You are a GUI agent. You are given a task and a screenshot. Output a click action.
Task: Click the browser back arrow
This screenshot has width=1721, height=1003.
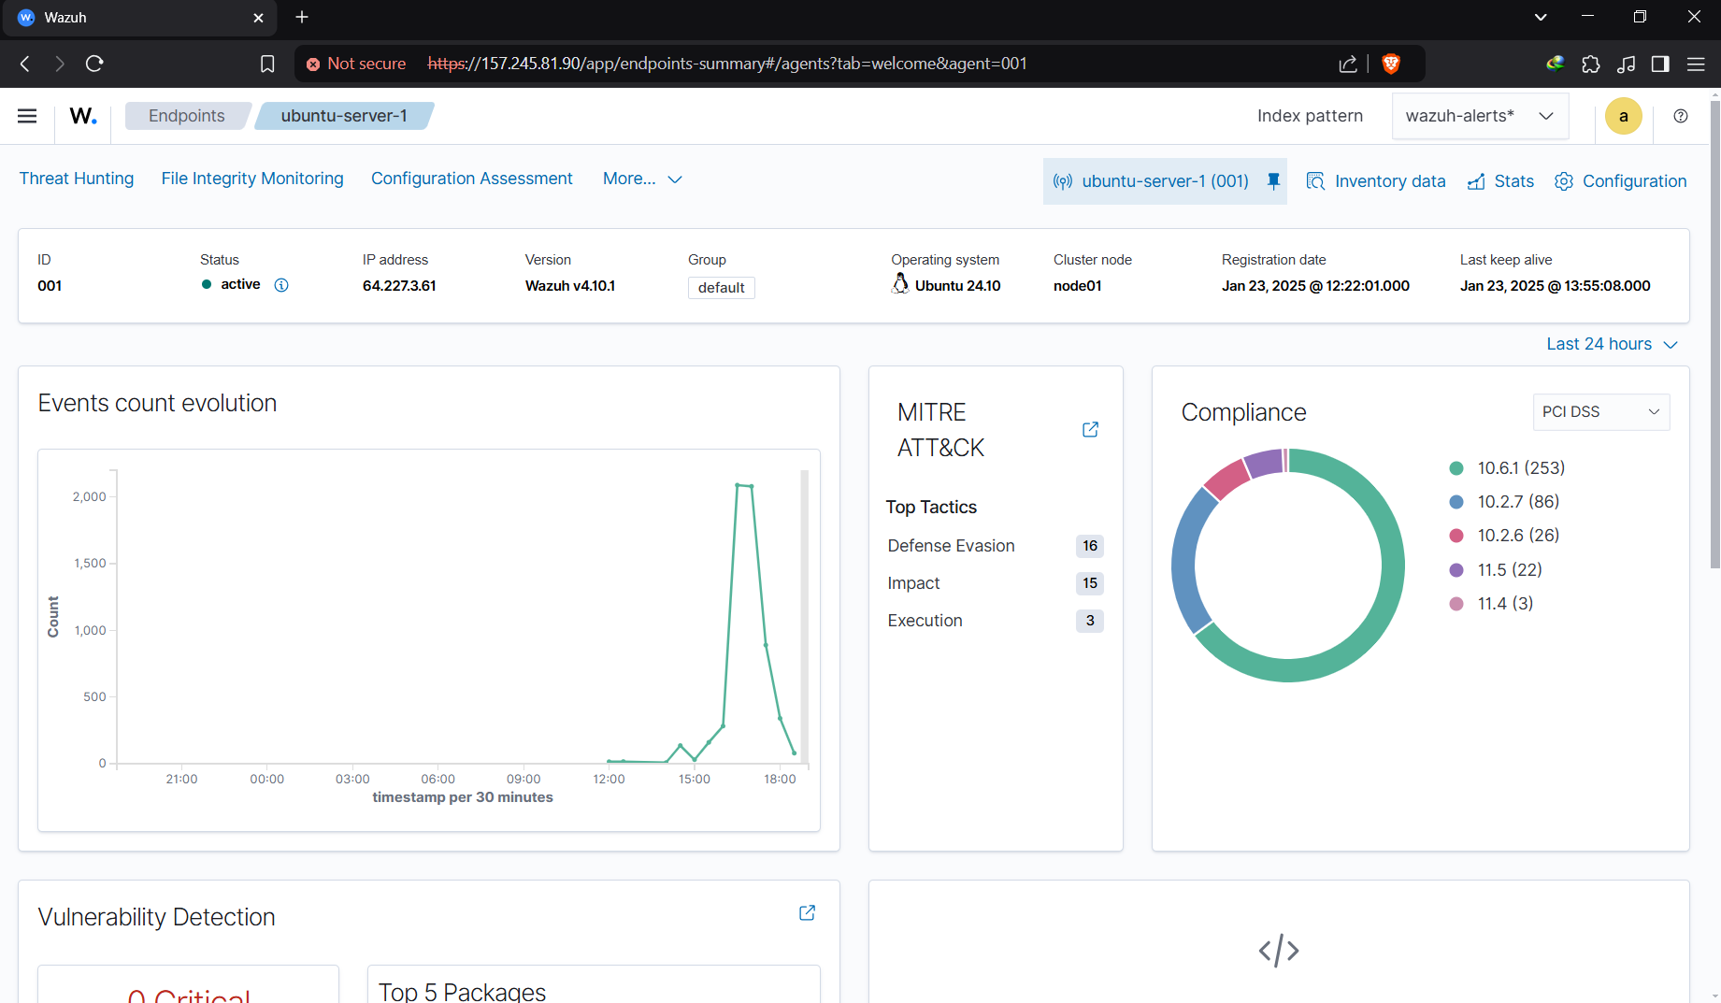[25, 64]
